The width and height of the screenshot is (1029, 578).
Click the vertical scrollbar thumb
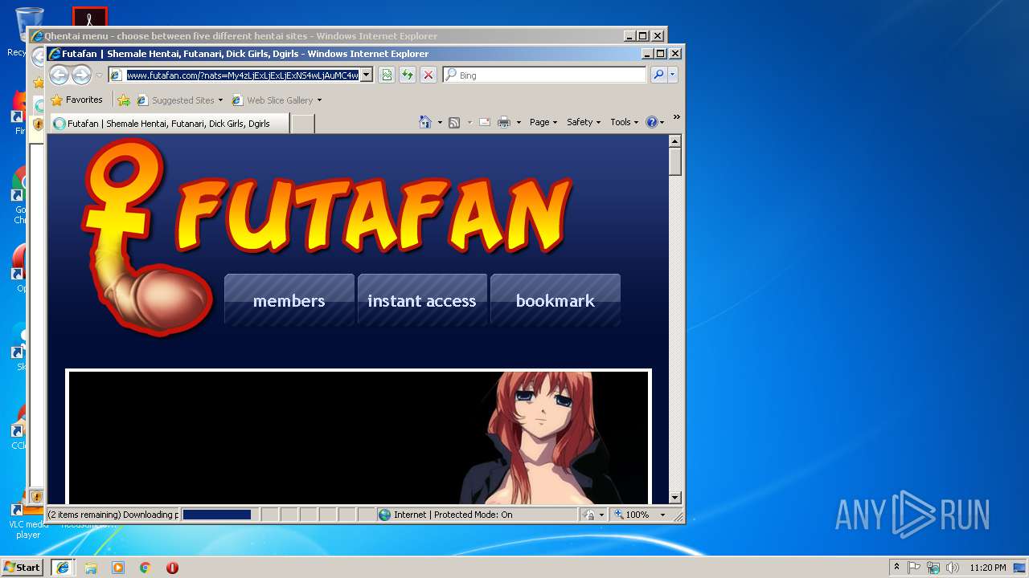(x=675, y=161)
